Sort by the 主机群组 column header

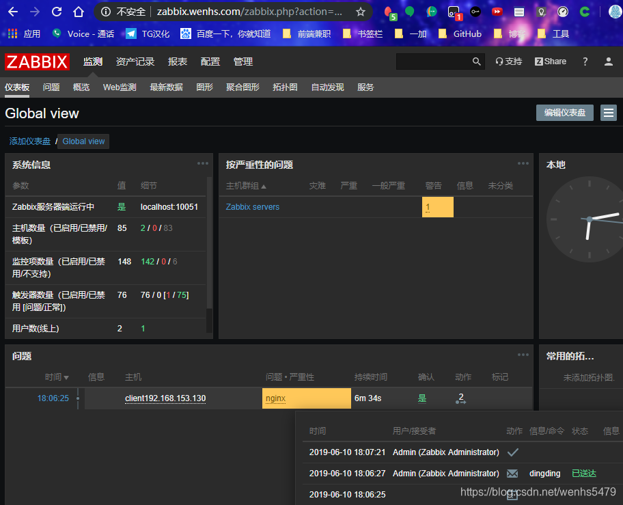coord(246,186)
